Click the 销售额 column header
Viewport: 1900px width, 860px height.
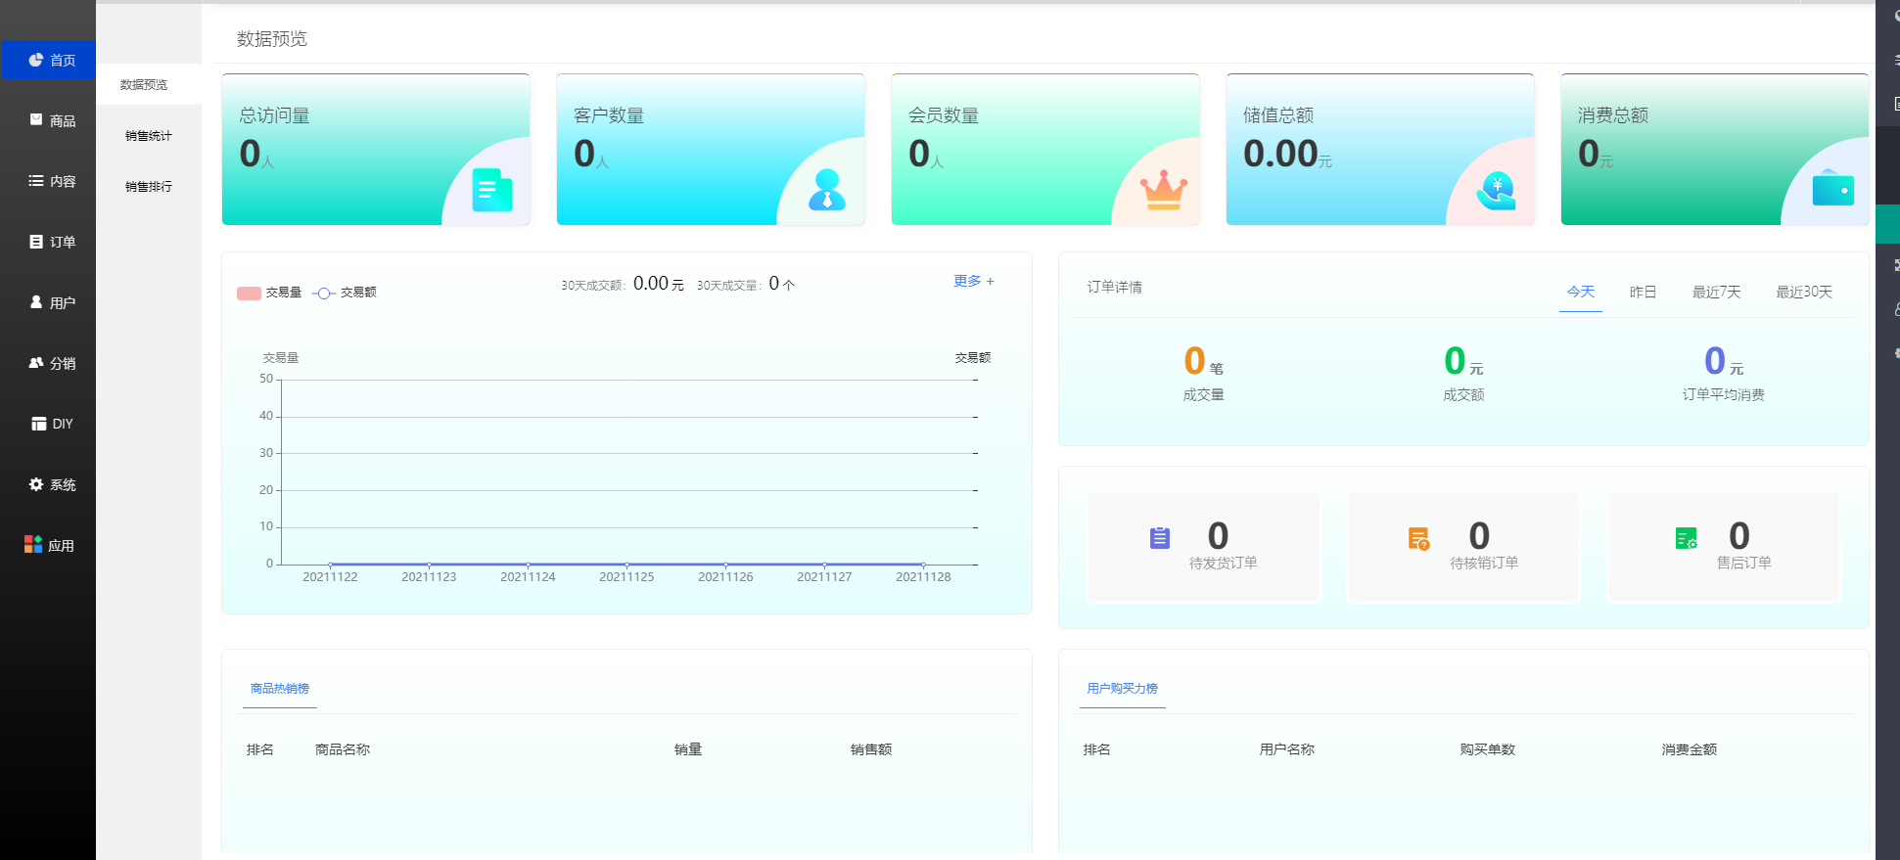(871, 749)
